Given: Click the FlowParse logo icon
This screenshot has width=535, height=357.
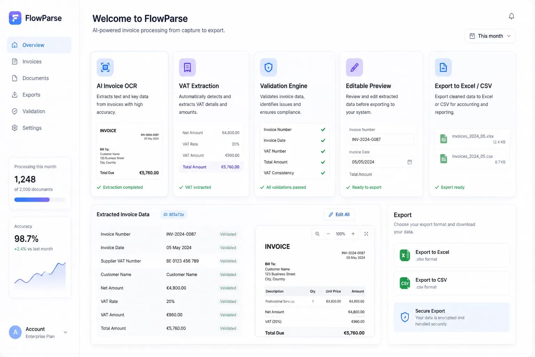Looking at the screenshot, I should [15, 18].
